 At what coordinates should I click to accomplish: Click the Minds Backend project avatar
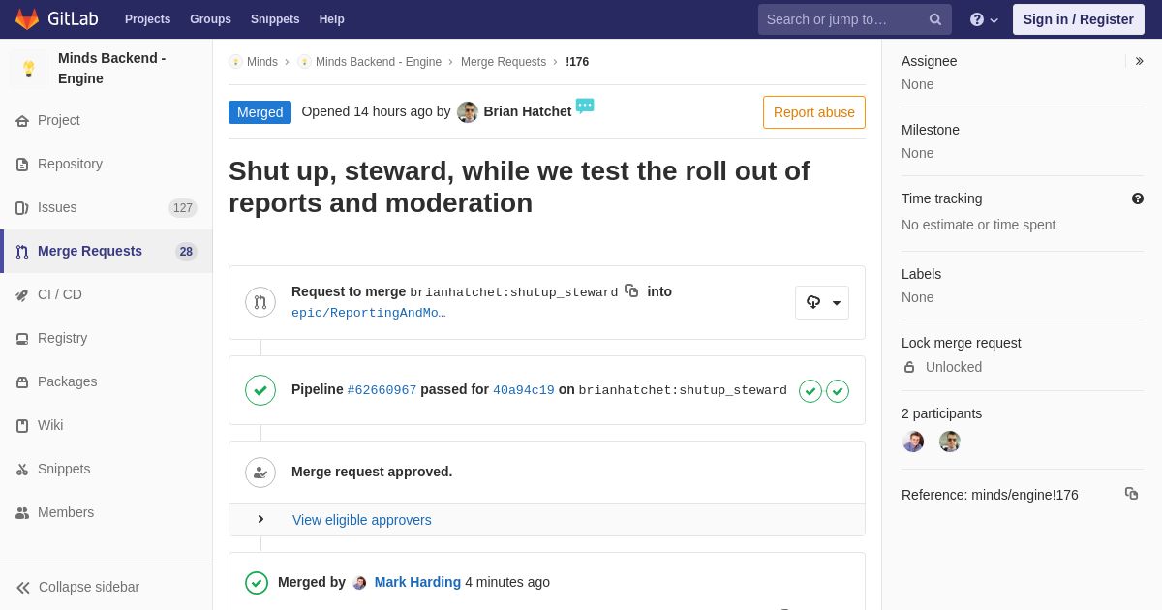29,69
